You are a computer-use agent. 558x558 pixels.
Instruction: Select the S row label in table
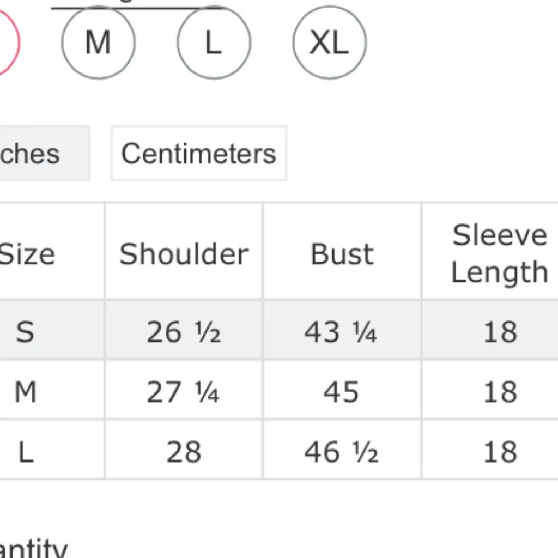[x=25, y=331]
